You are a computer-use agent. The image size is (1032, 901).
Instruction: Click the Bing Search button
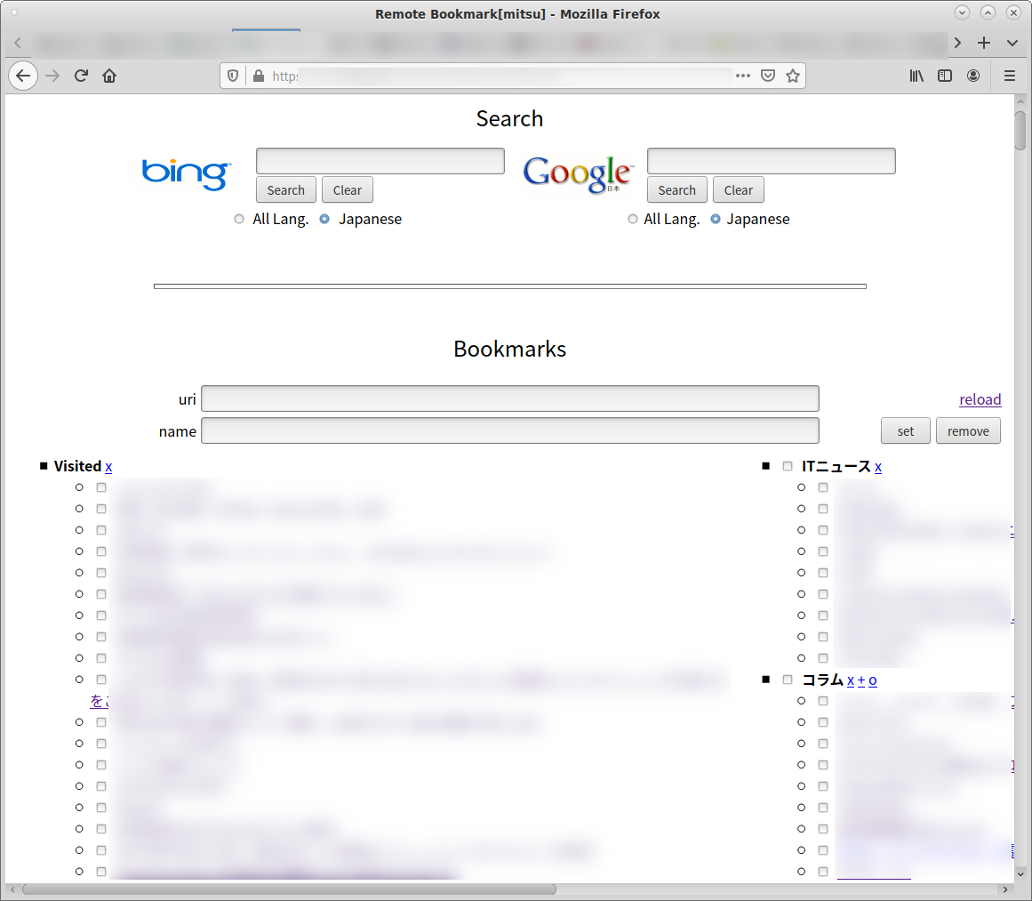pyautogui.click(x=285, y=190)
